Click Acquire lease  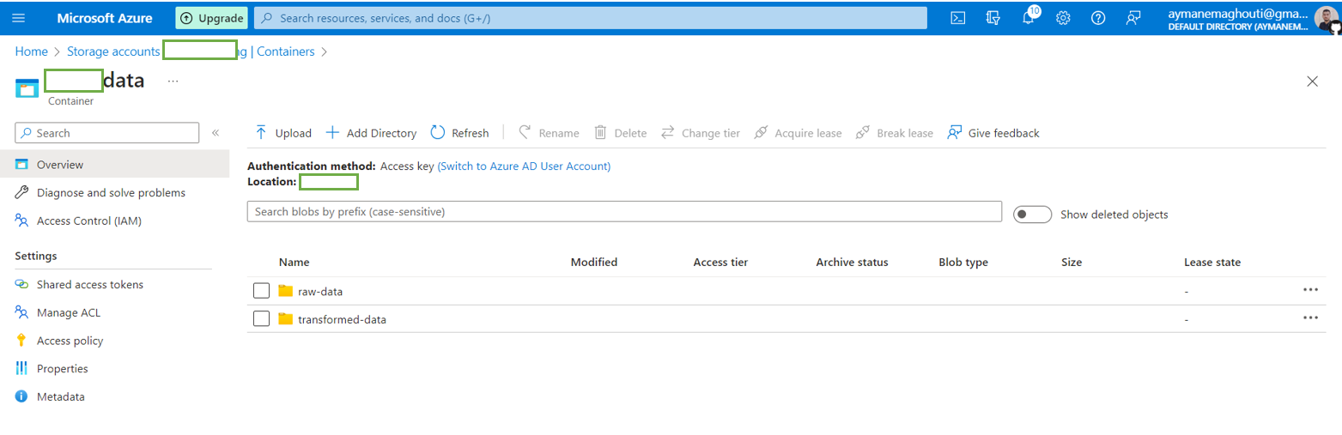click(798, 133)
